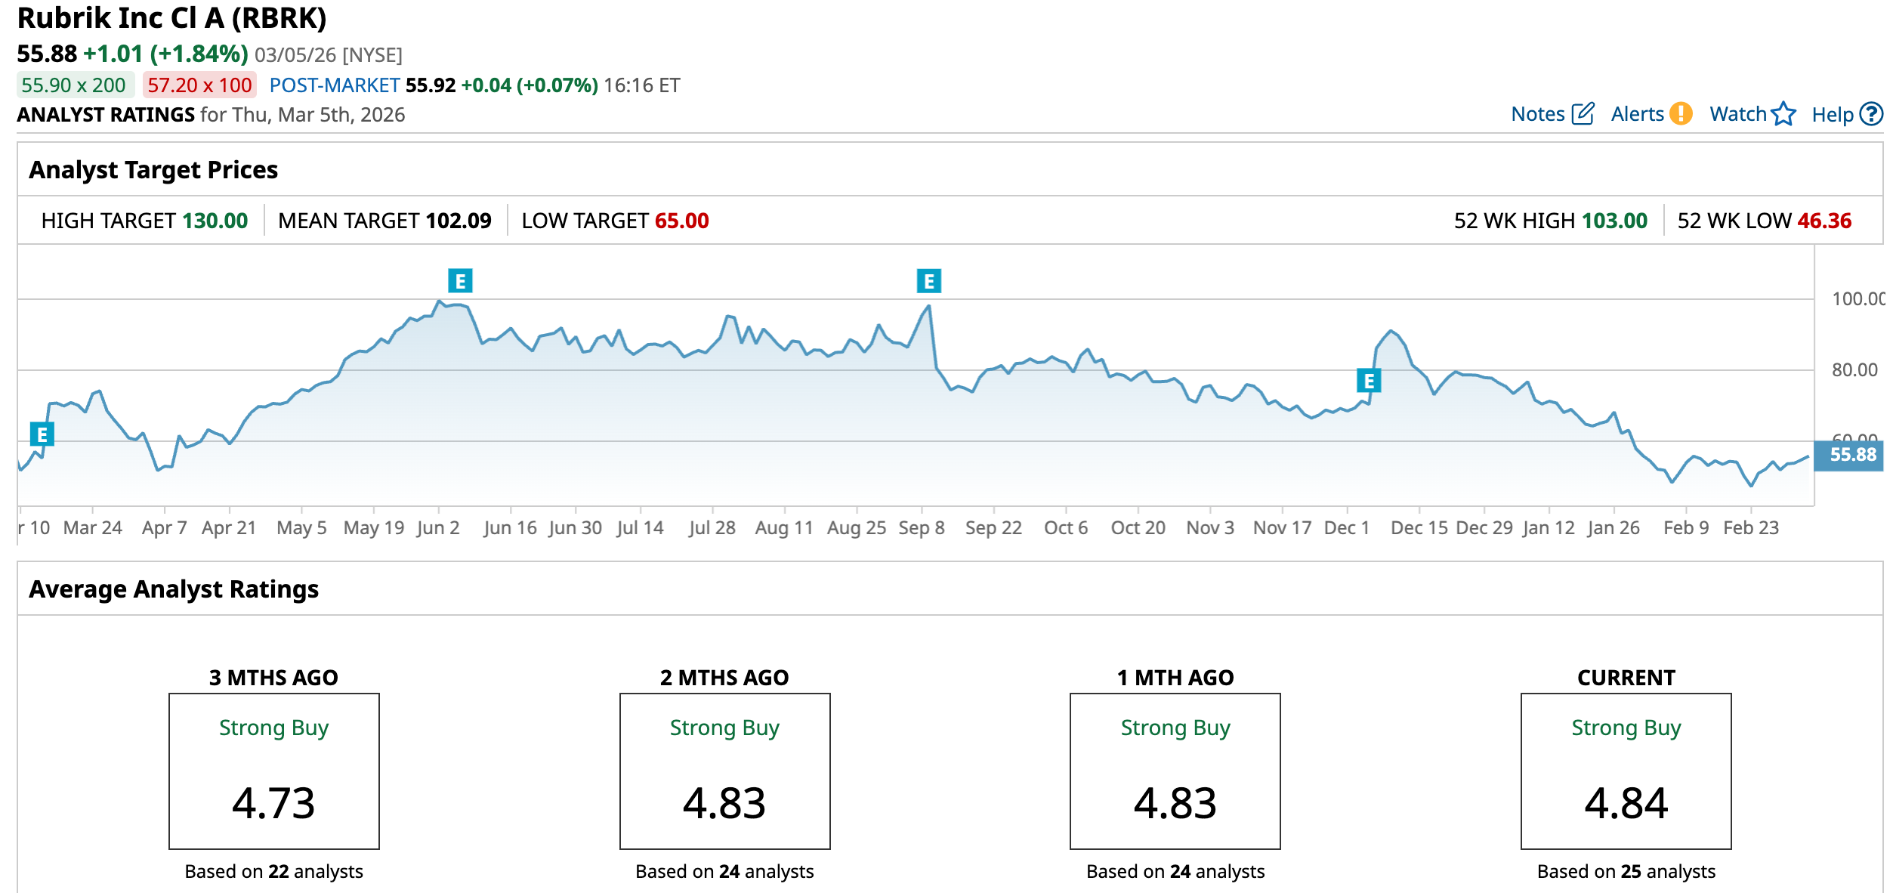
Task: Click the 3 MTHS AGO 4.73 rating box
Action: point(273,771)
